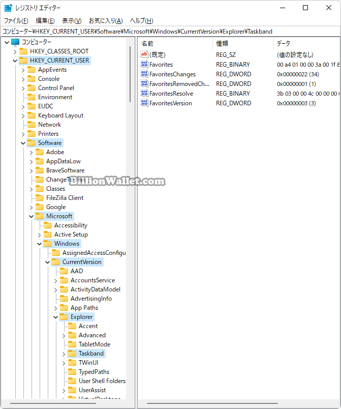Click the Network folder icon
Image resolution: width=341 pixels, height=409 pixels.
32,125
